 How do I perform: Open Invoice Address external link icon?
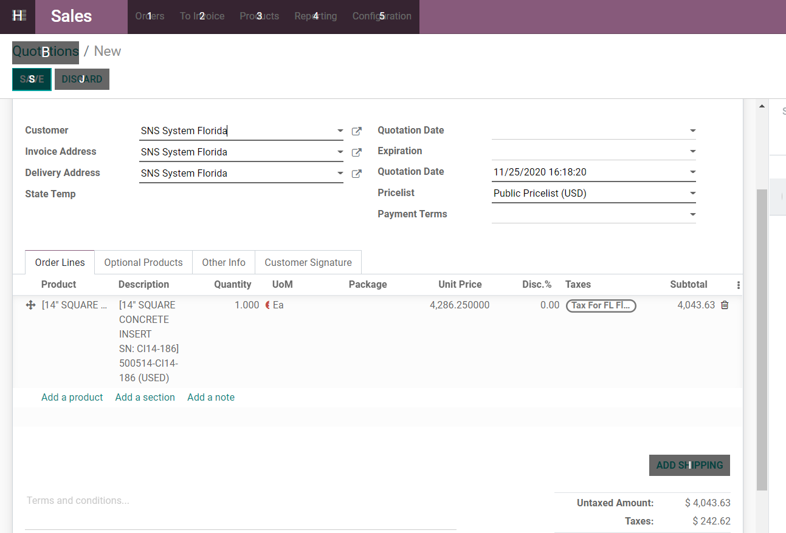[357, 152]
